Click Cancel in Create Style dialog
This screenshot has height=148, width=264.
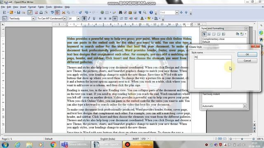[247, 60]
